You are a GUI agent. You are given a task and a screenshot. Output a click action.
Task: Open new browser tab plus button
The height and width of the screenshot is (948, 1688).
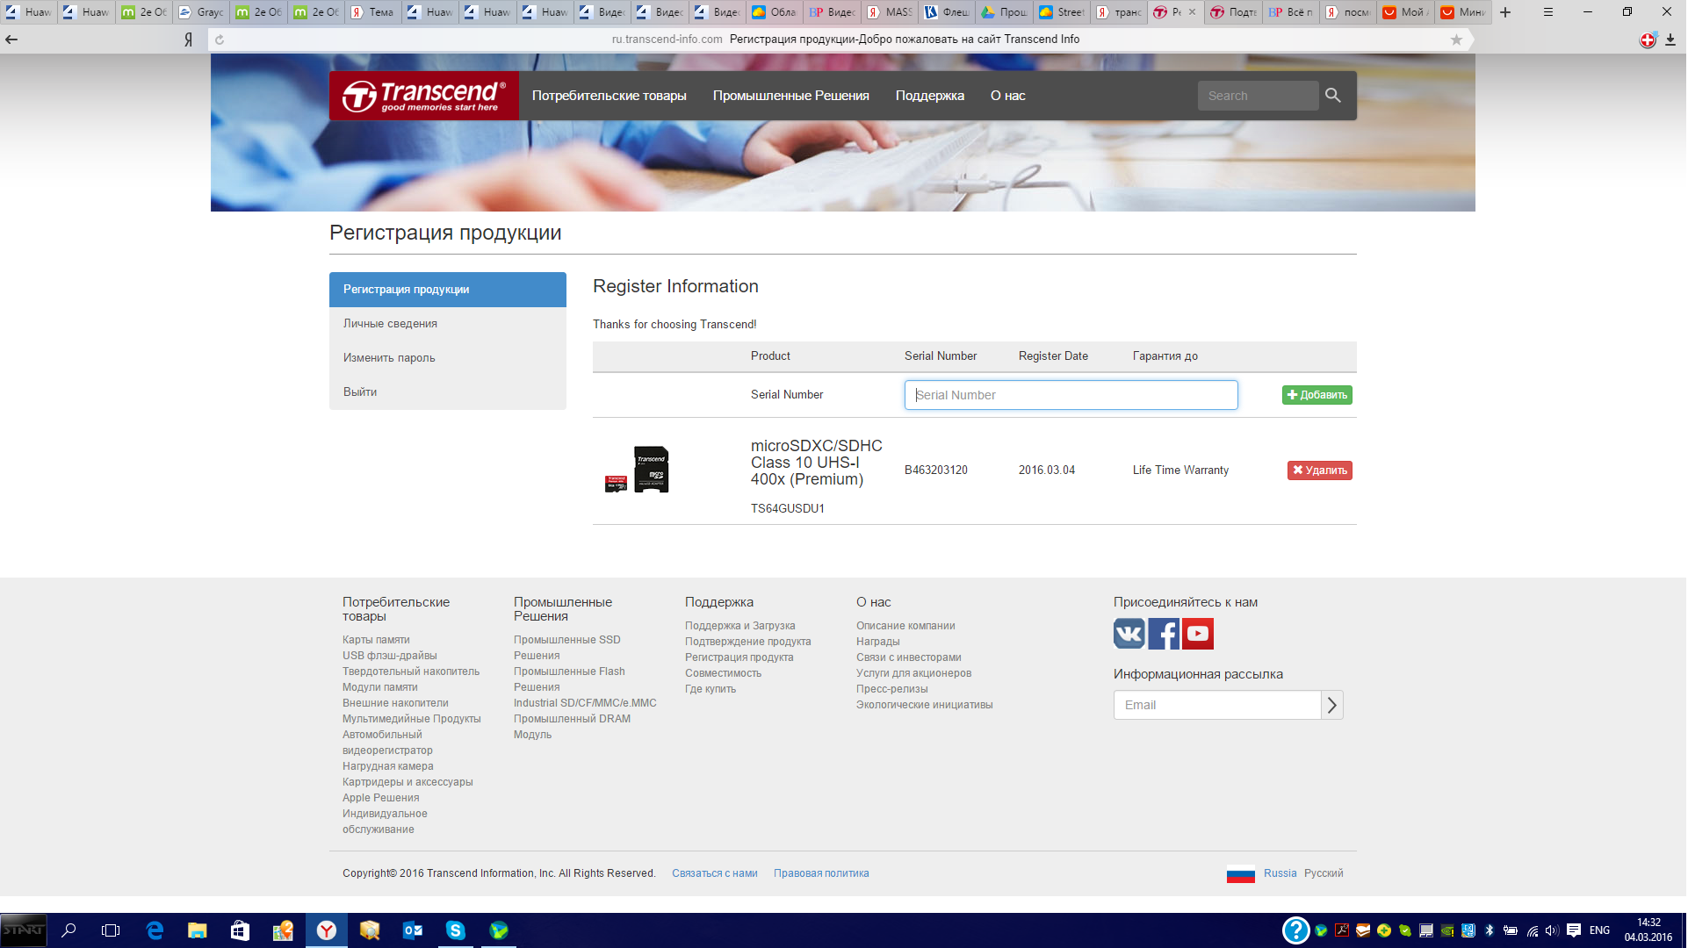pos(1505,12)
